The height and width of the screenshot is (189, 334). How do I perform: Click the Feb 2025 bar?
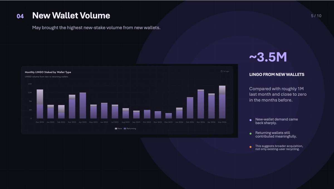point(61,112)
